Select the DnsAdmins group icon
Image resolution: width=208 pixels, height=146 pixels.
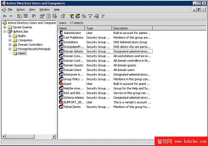coord(61,42)
